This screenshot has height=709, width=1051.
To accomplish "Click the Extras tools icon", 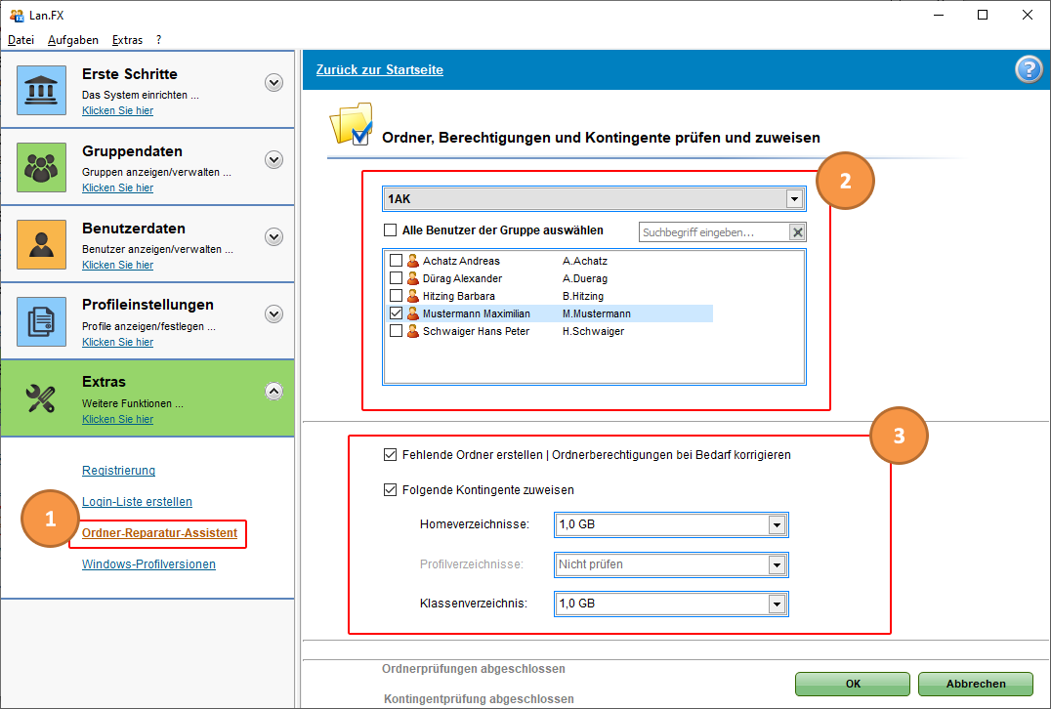I will click(x=41, y=398).
